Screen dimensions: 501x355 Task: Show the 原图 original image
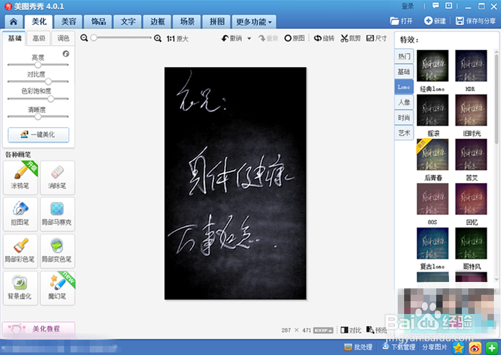[x=294, y=38]
